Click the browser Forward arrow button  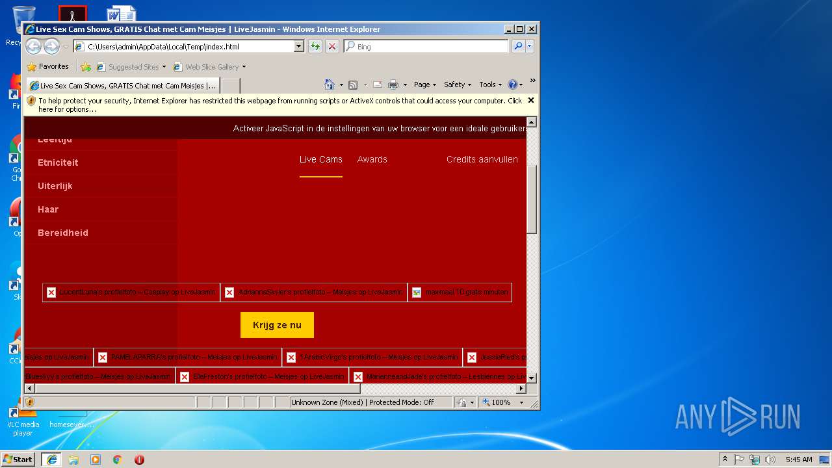point(51,46)
